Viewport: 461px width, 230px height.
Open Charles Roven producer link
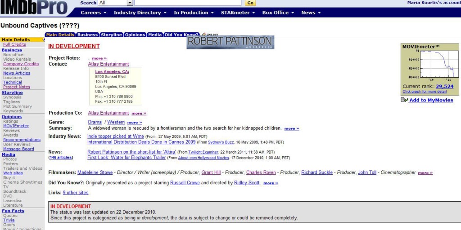point(261,172)
